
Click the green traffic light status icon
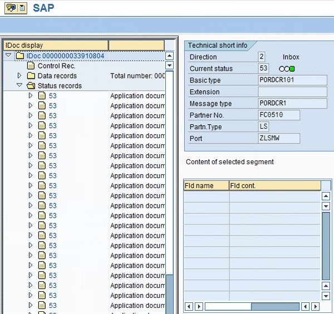(287, 69)
